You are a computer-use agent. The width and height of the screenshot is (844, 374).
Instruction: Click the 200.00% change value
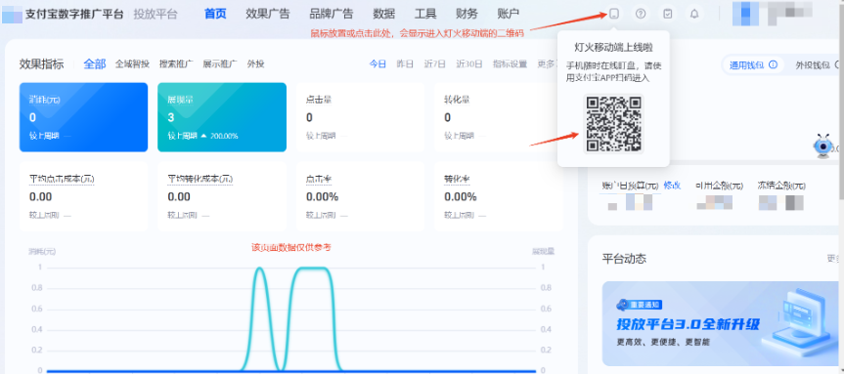[224, 136]
